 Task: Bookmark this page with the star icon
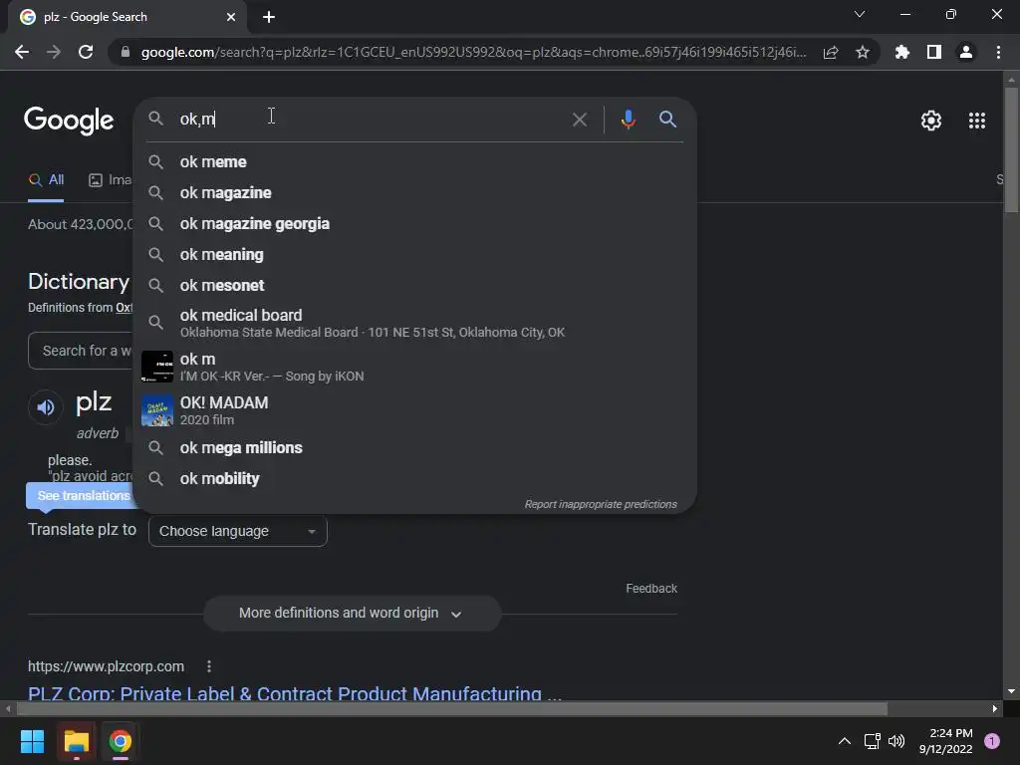[x=863, y=52]
